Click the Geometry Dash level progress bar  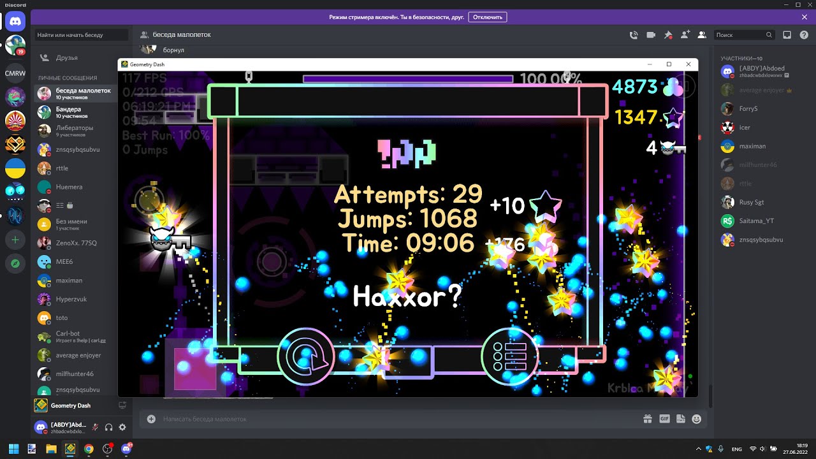(x=408, y=79)
